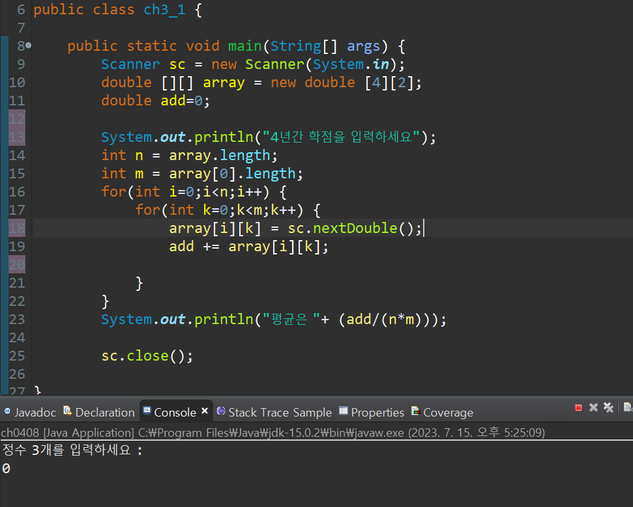The width and height of the screenshot is (633, 507).
Task: Switch to the Javadoc tab
Action: pyautogui.click(x=30, y=412)
